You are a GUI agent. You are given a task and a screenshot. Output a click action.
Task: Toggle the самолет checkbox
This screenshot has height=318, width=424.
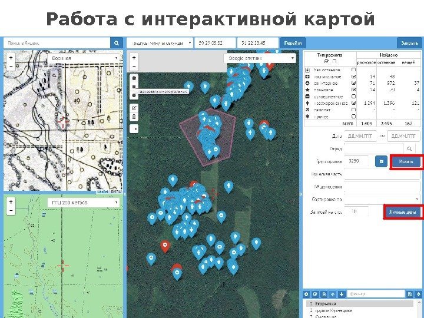353,110
